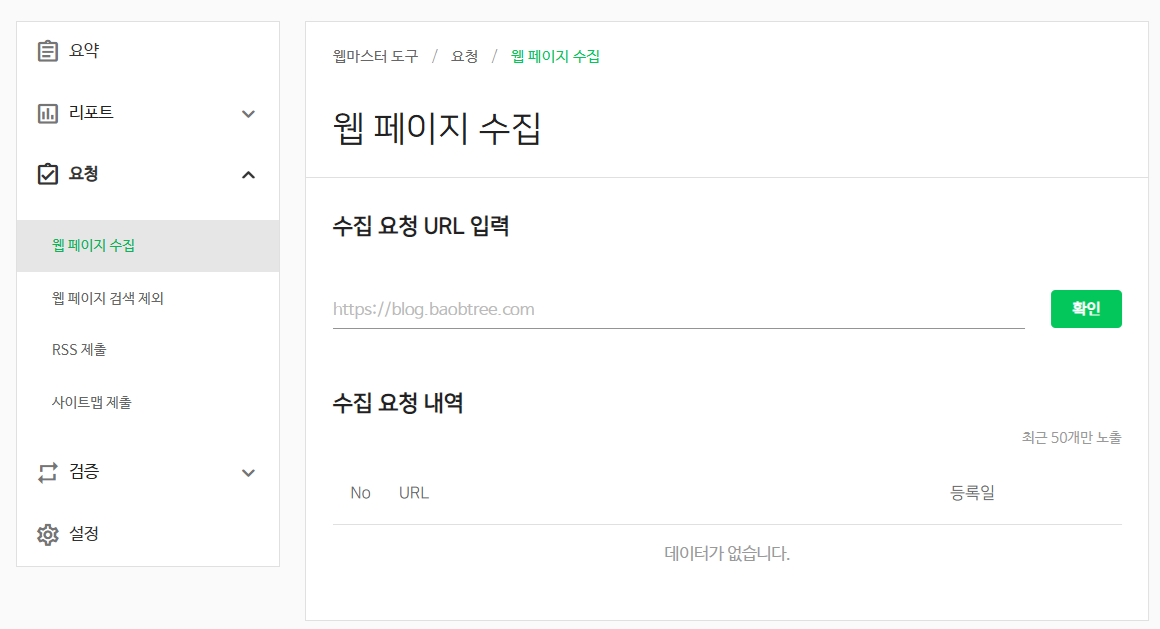Click the URL input showing blog.baobtree.com placeholder
This screenshot has width=1160, height=629.
679,309
